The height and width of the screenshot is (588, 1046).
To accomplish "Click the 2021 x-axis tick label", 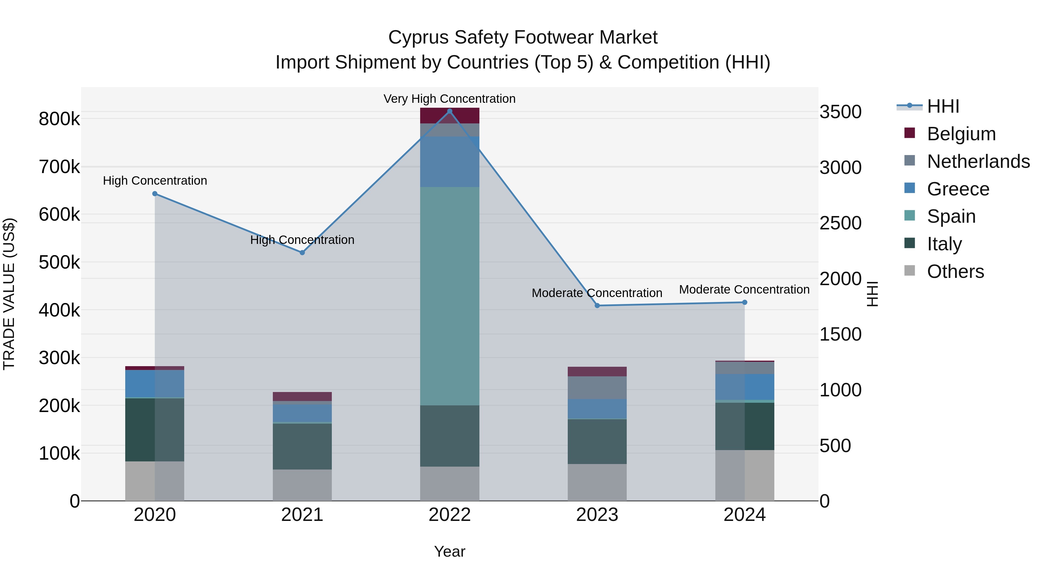I will tap(302, 515).
